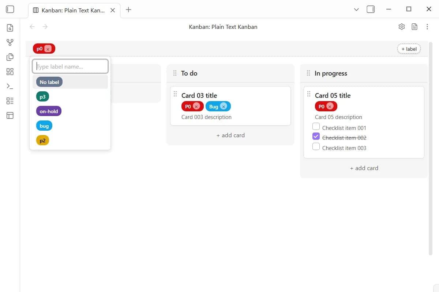
Task: Remove P0 label from Card 05
Action: click(x=330, y=107)
